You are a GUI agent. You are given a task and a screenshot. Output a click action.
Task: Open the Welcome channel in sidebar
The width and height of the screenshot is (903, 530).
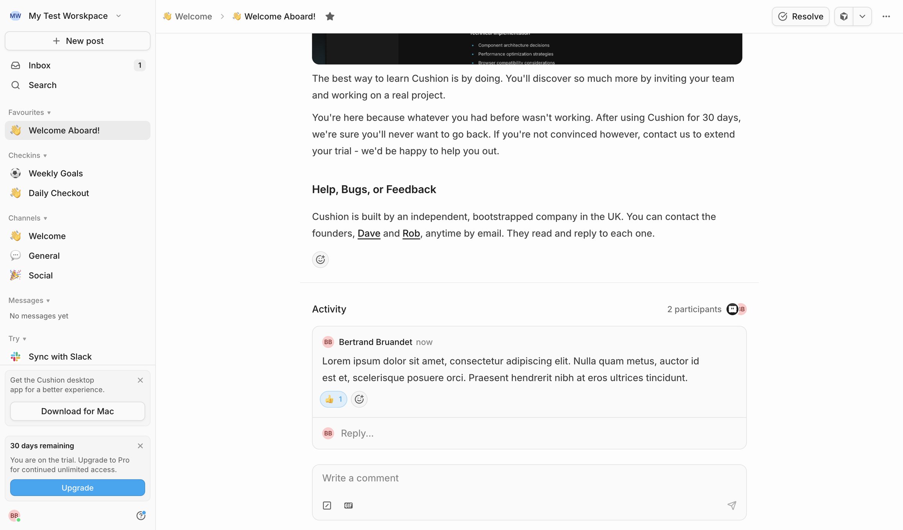point(78,236)
